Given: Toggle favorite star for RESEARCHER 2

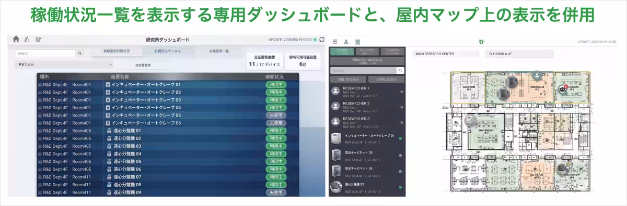Looking at the screenshot, I should (x=401, y=107).
